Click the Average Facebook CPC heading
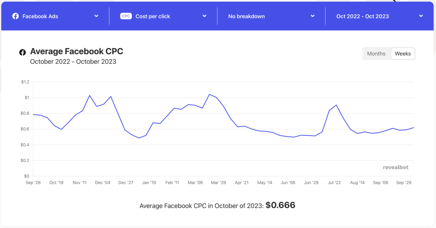This screenshot has height=228, width=436. pos(77,51)
